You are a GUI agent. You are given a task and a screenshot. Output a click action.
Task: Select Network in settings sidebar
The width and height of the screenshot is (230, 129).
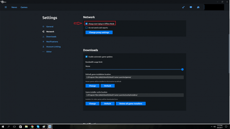coord(50,31)
